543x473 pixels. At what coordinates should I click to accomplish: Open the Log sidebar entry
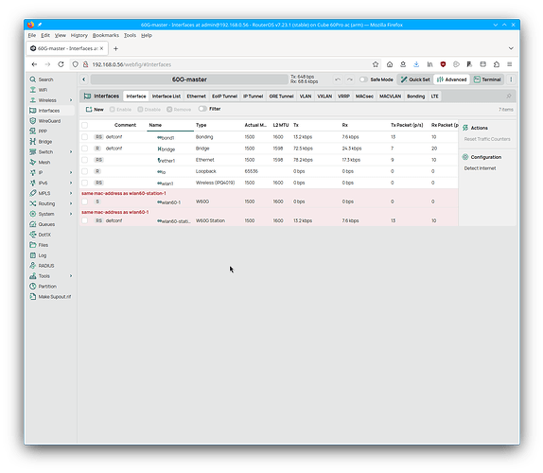[x=38, y=255]
